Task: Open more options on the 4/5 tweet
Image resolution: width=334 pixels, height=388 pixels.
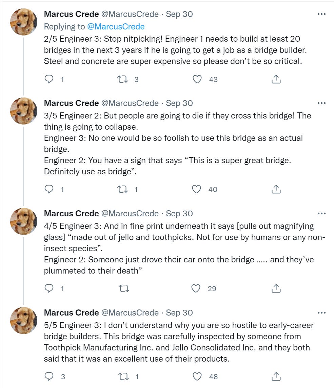Action: click(321, 213)
